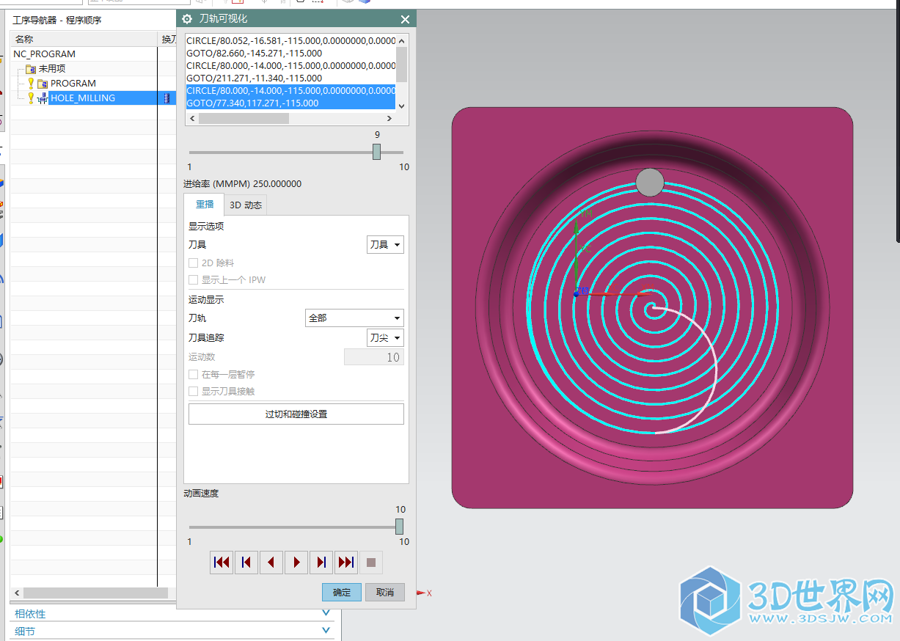Switch to the 3D 动态 tab
Viewport: 900px width, 641px height.
point(246,205)
